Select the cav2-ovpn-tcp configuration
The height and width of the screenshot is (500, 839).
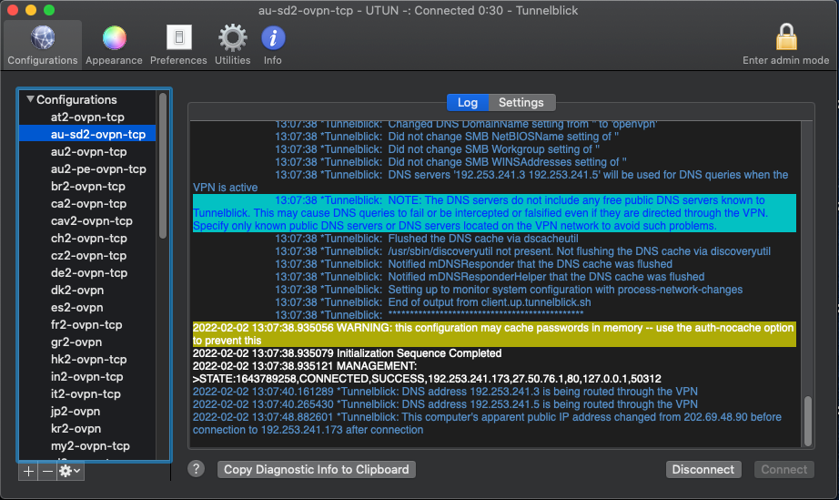87,220
